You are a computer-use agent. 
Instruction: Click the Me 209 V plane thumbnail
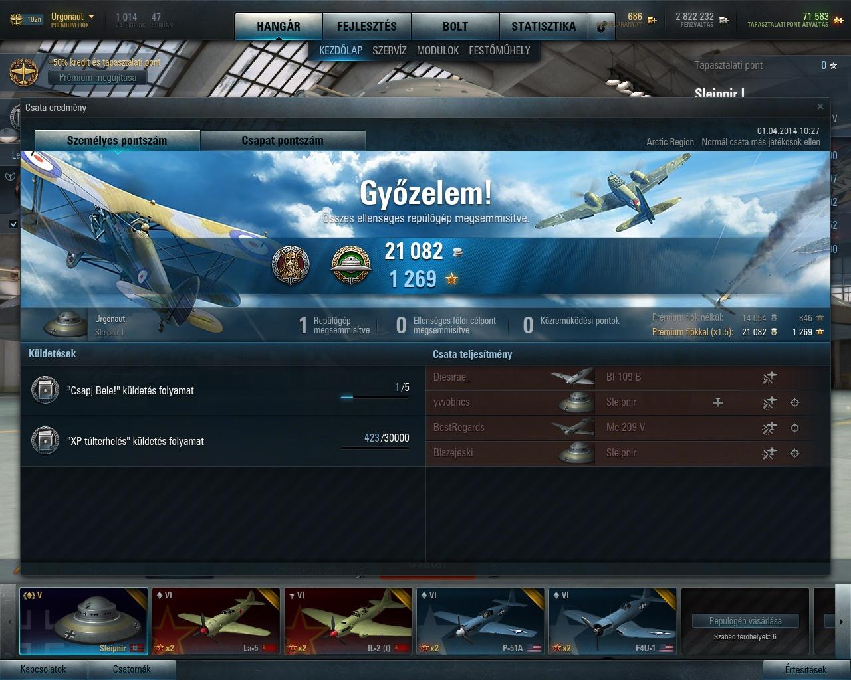pos(572,428)
